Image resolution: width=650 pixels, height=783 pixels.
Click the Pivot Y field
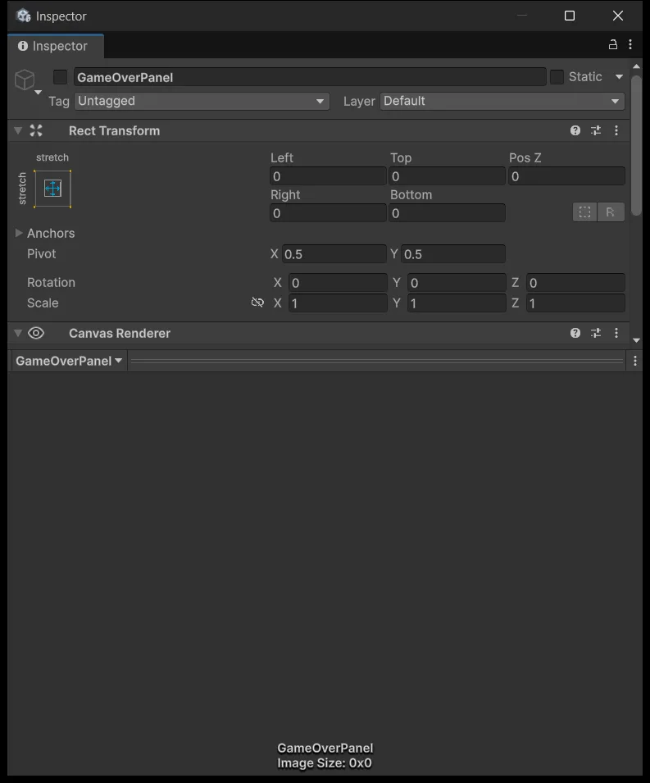(453, 254)
